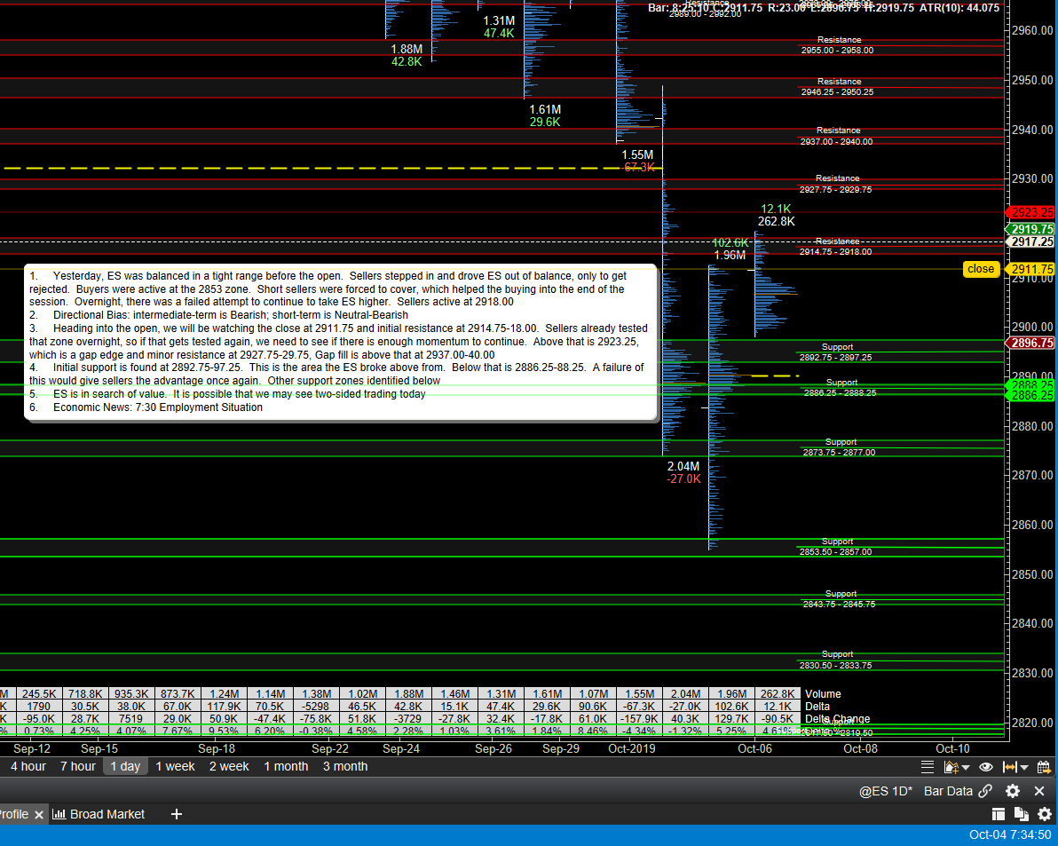Open workspace settings gear in tab bar

pos(1045,814)
